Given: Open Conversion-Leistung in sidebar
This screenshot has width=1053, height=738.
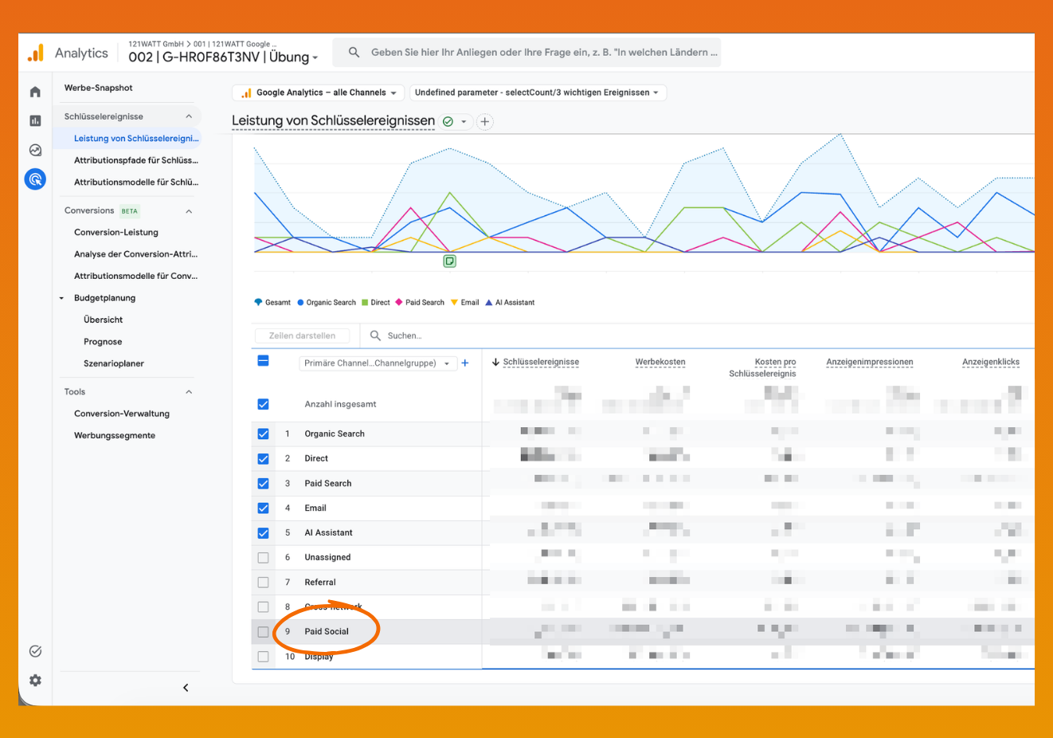Looking at the screenshot, I should pyautogui.click(x=116, y=233).
